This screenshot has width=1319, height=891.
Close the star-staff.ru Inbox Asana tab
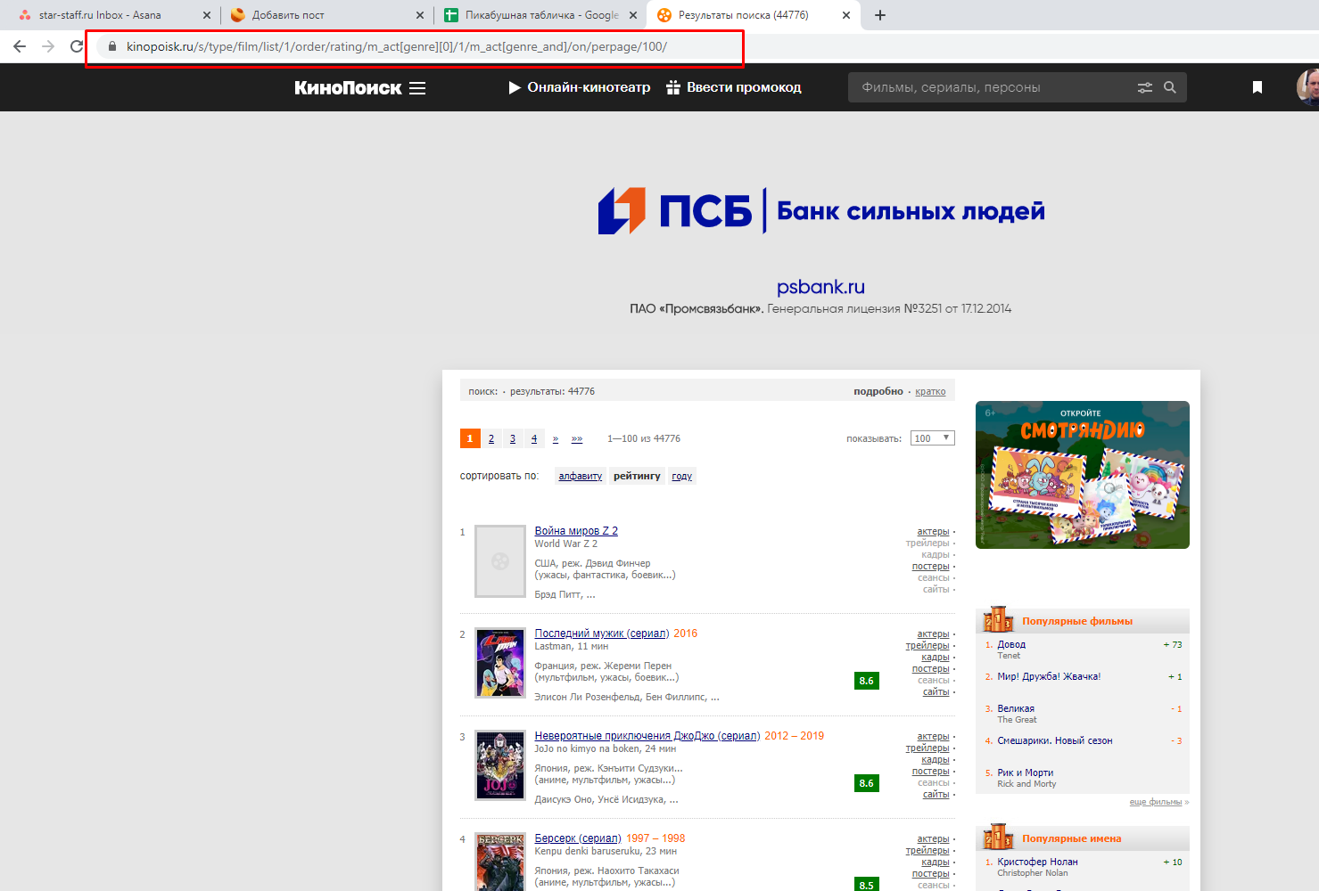click(x=207, y=15)
